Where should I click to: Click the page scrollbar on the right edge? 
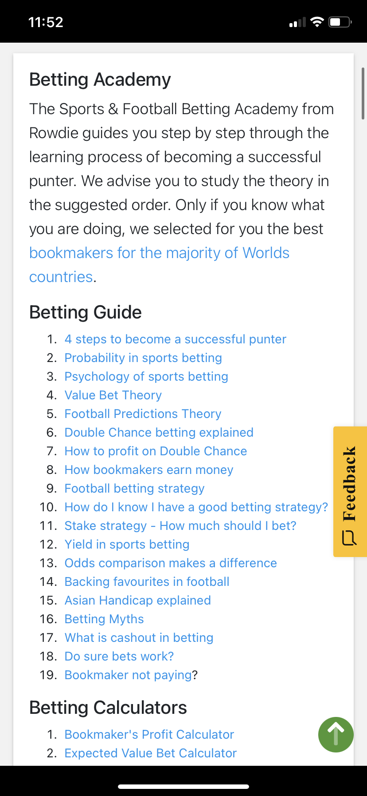[x=363, y=93]
